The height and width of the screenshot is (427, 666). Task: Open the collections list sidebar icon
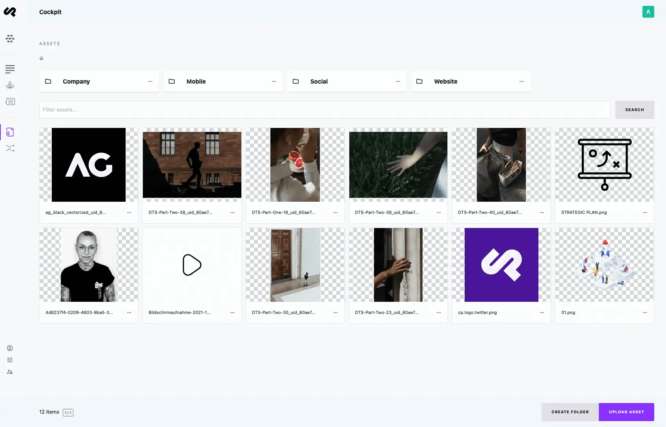tap(10, 69)
